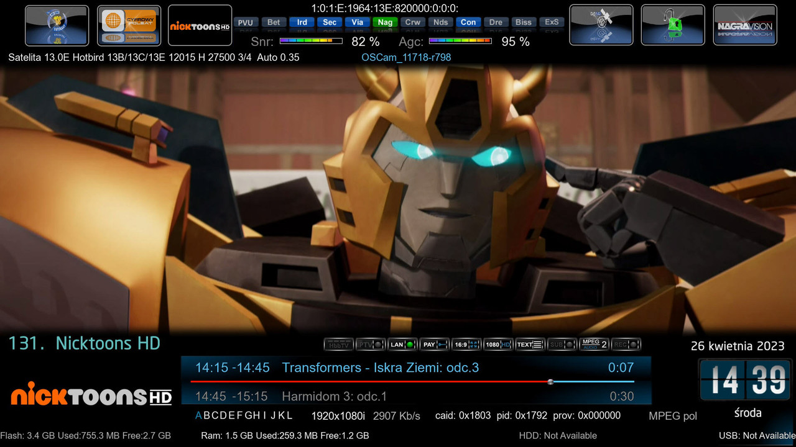Viewport: 796px width, 447px height.
Task: Click the prov: 0x000000 value
Action: (x=586, y=416)
